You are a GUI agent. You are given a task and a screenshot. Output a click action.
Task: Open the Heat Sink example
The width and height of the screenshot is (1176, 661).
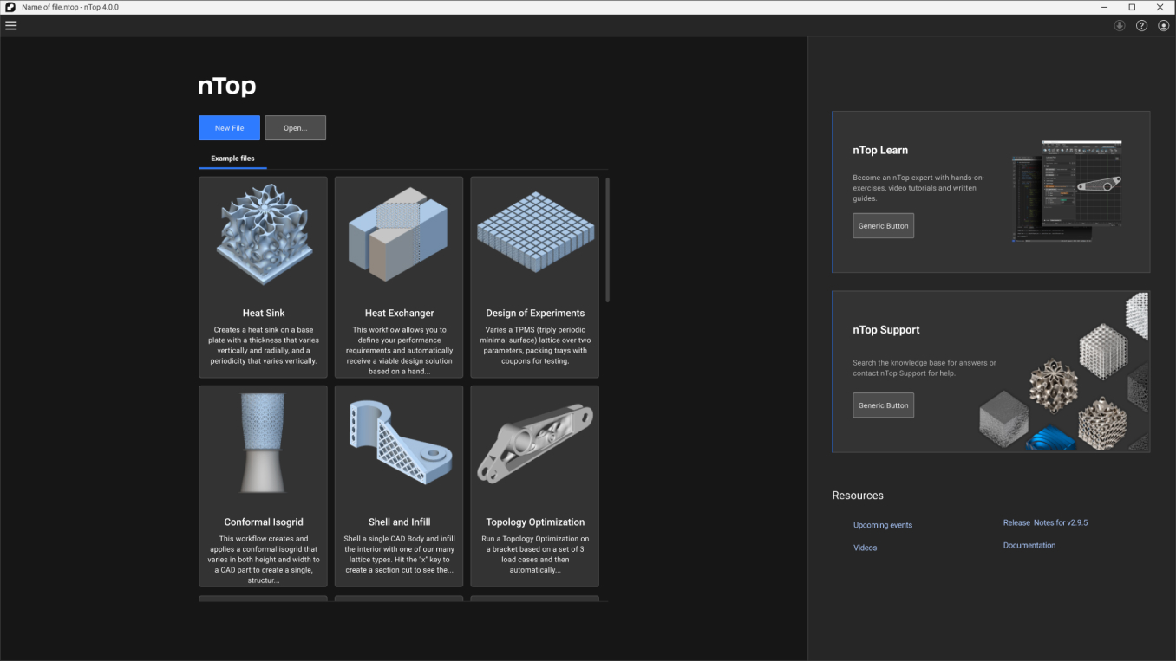(264, 277)
